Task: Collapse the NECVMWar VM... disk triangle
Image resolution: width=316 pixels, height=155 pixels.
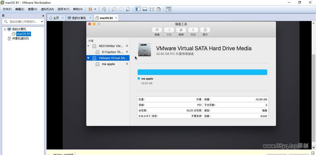Action: pos(88,46)
